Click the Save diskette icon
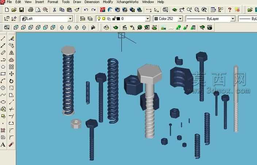This screenshot has height=165, width=257. pos(22,10)
